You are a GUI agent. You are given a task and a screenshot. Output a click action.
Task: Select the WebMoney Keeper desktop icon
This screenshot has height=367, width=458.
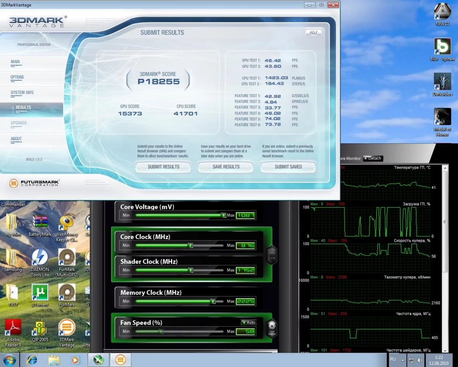tap(67, 228)
